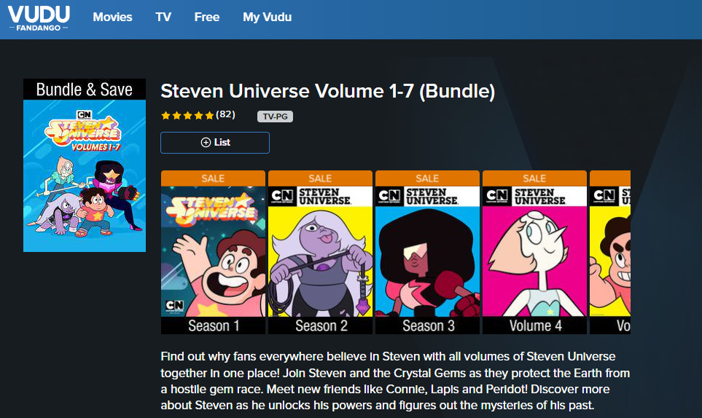702x418 pixels.
Task: Open the TV menu
Action: (x=163, y=17)
